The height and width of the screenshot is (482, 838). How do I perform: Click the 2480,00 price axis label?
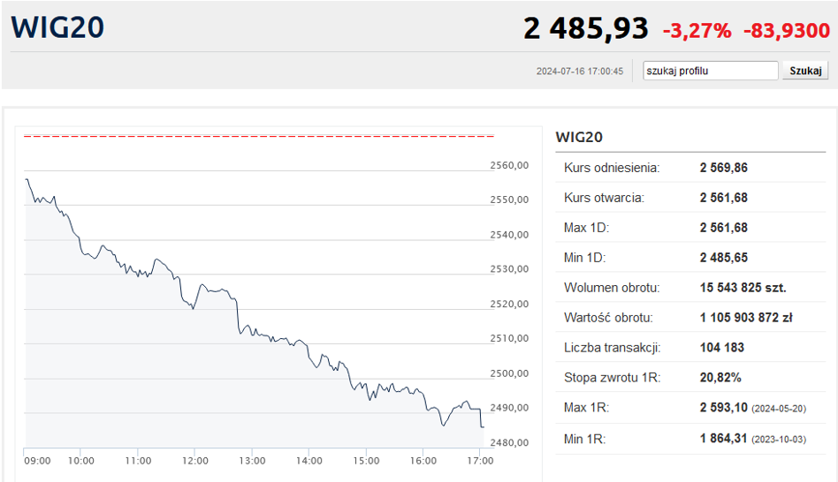tap(509, 442)
